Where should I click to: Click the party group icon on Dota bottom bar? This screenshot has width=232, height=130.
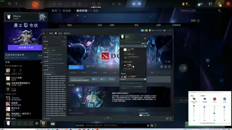click(x=53, y=124)
